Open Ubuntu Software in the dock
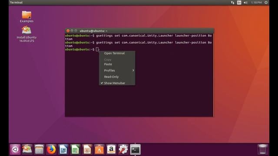 click(99, 149)
